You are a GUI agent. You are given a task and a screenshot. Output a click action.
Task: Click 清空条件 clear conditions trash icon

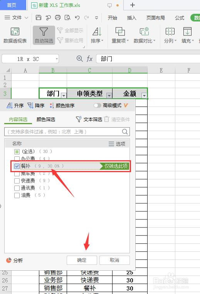pos(117,119)
